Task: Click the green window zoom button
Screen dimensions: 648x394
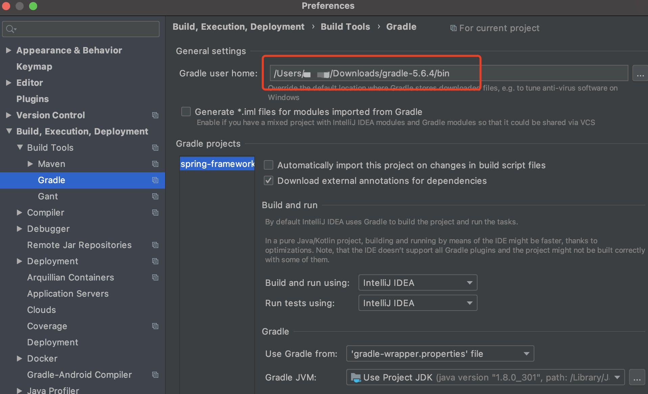Action: (33, 6)
